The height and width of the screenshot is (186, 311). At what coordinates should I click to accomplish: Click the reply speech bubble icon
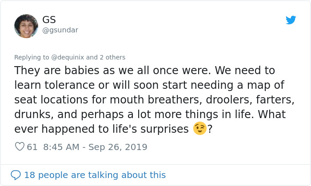click(x=16, y=175)
